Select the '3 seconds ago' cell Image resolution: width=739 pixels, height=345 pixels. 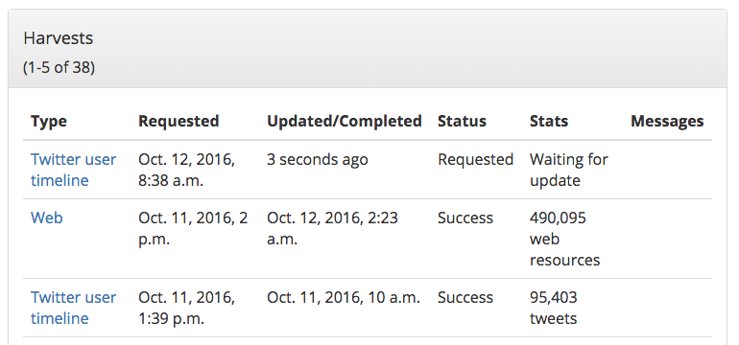pos(317,159)
